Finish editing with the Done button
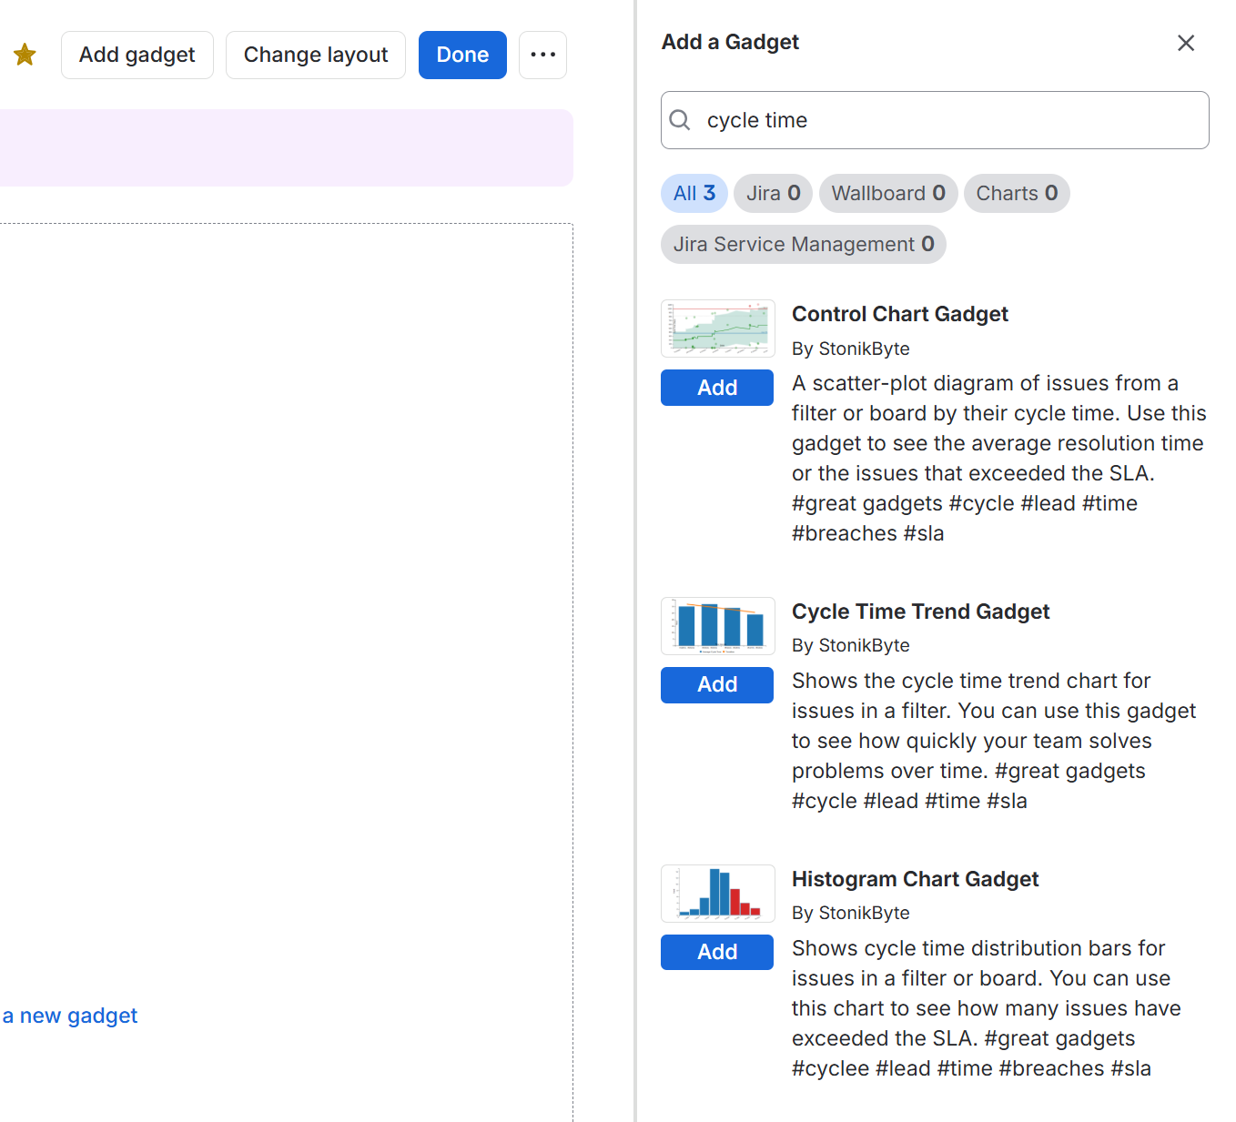The width and height of the screenshot is (1236, 1122). pyautogui.click(x=462, y=55)
